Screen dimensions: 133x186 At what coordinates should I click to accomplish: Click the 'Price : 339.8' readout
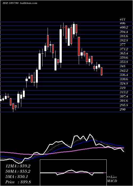point(18,182)
